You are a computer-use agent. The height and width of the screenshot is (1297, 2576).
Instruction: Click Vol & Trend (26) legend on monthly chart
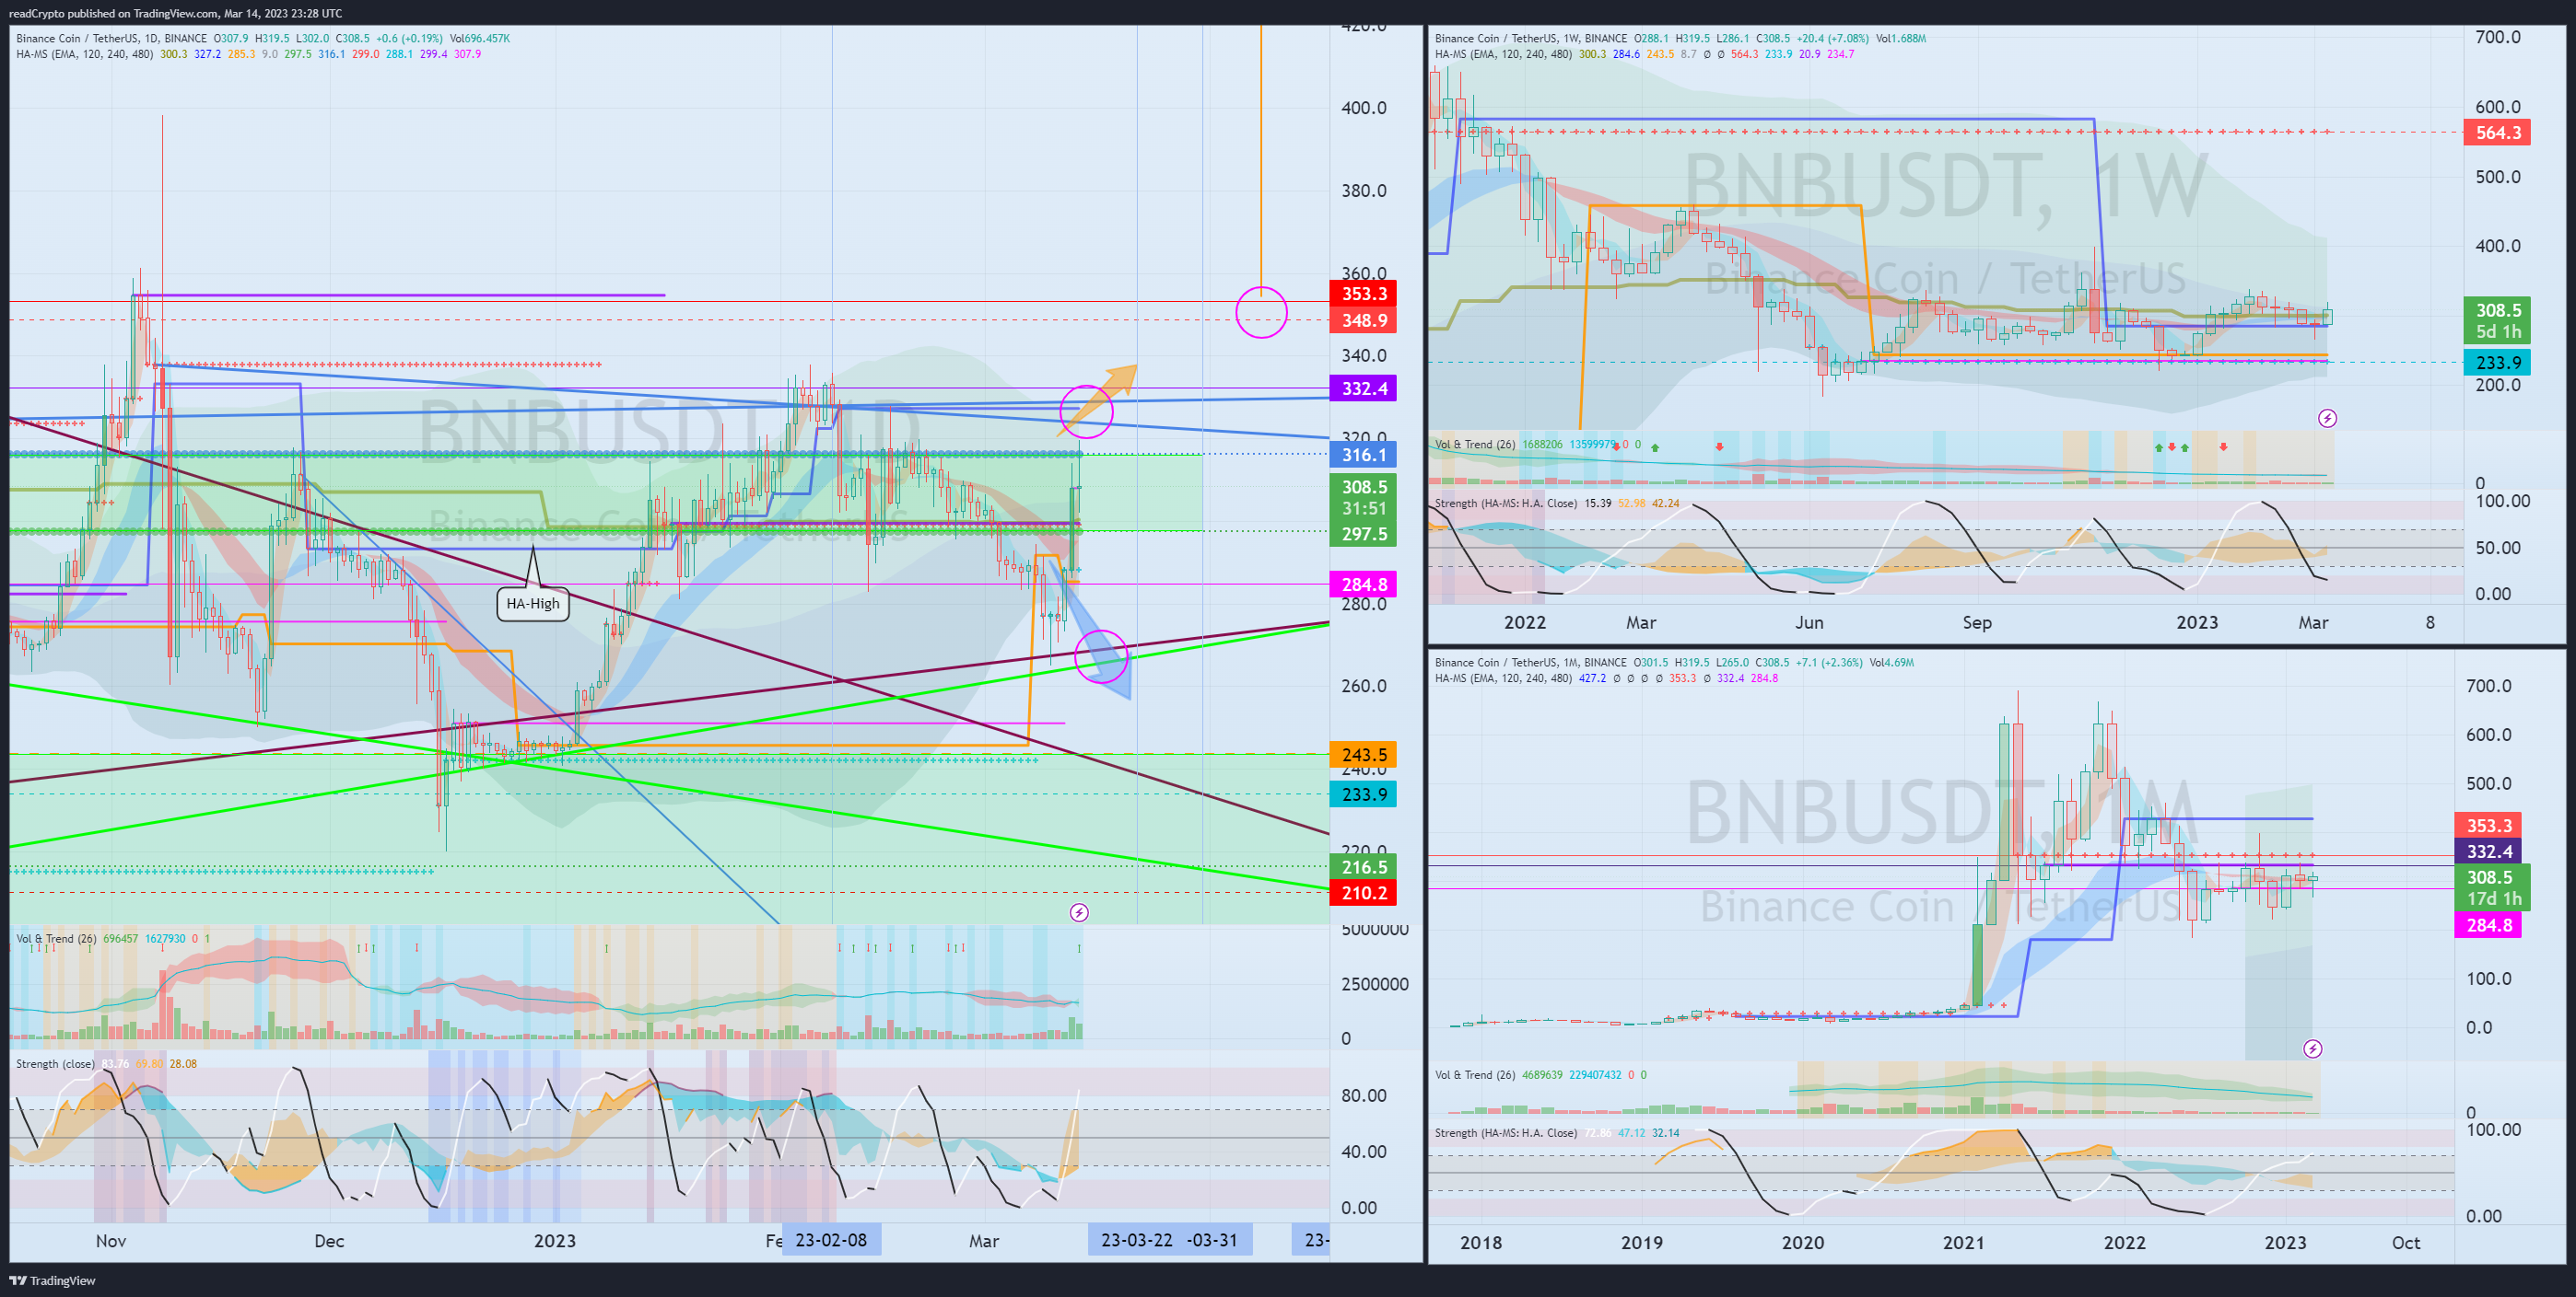click(1475, 1075)
